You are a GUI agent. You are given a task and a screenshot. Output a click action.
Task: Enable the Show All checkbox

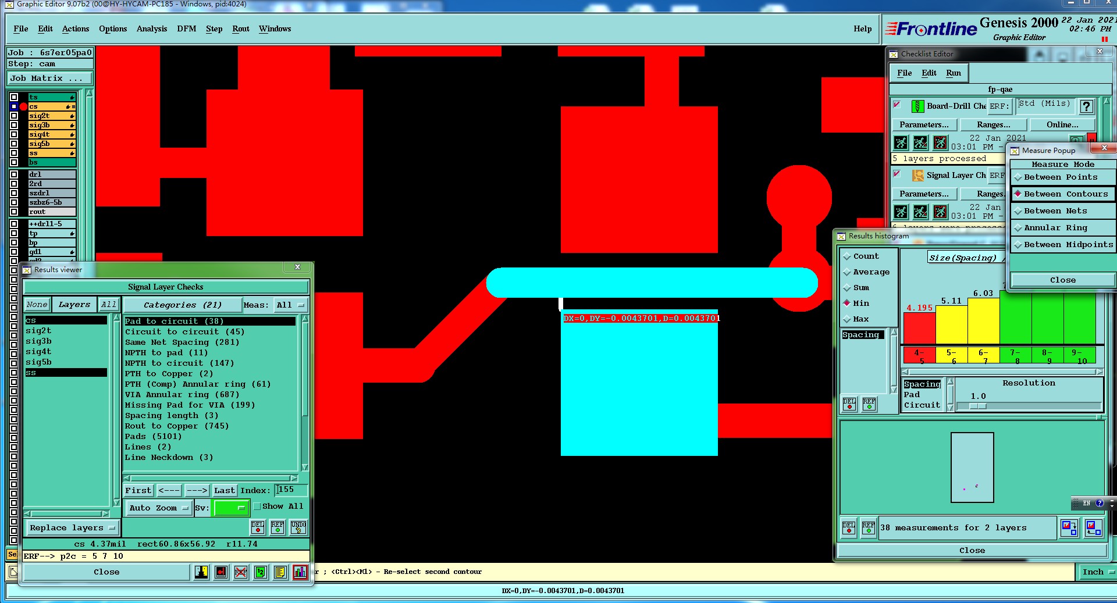coord(257,506)
